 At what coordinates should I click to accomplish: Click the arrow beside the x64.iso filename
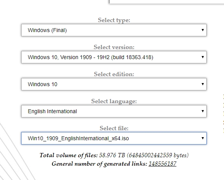[203, 138]
